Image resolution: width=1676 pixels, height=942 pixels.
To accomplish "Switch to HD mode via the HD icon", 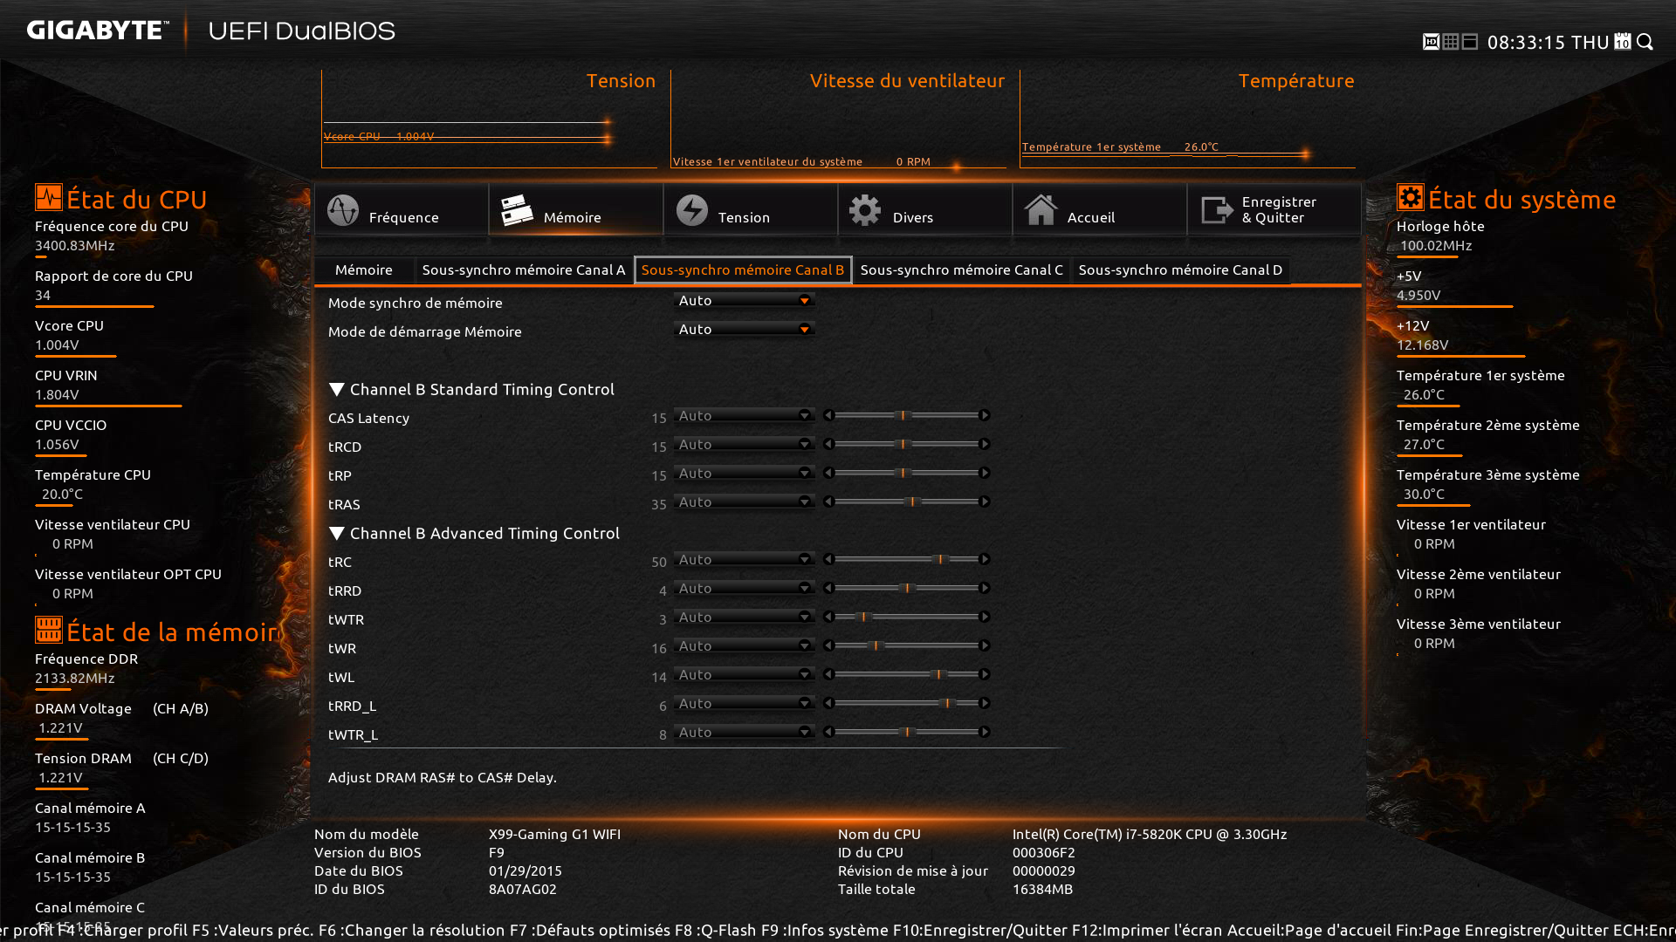I will pos(1431,42).
